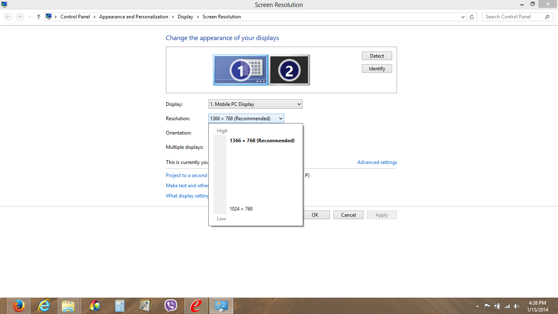The image size is (558, 314).
Task: Go to Appearance and Personalization breadcrumb
Action: (x=134, y=17)
